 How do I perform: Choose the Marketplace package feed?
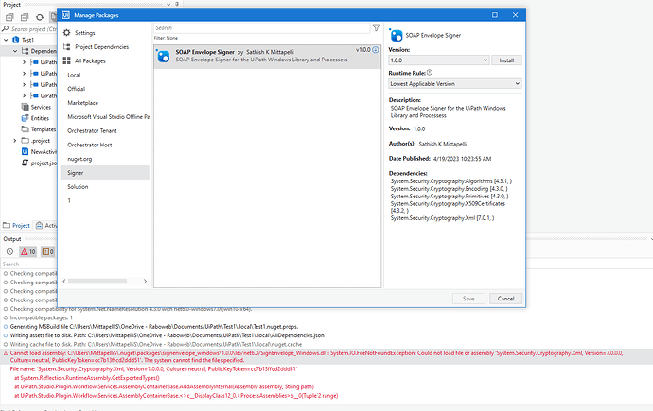pyautogui.click(x=83, y=103)
